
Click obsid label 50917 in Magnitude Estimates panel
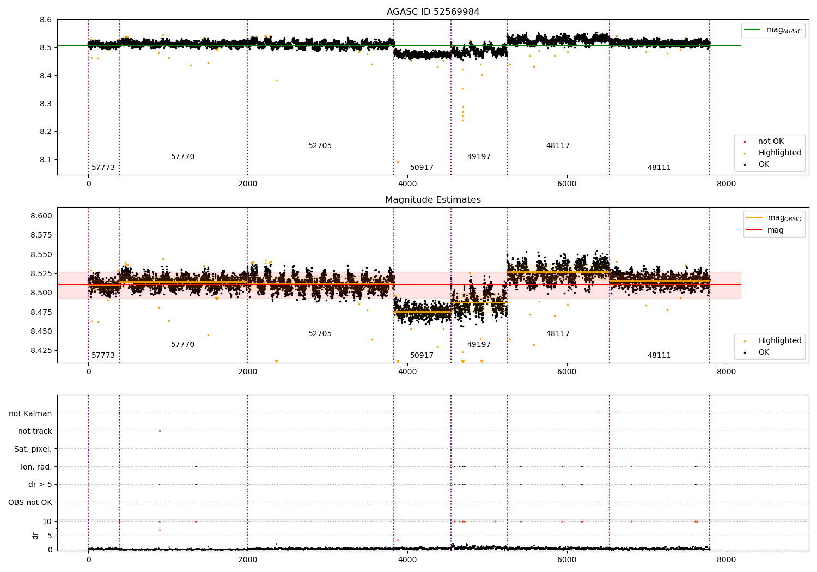[422, 356]
